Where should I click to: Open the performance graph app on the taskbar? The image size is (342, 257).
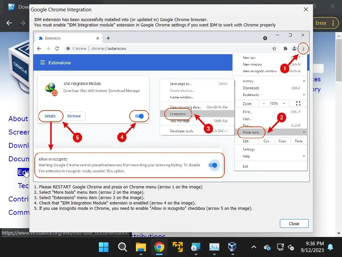214,247
